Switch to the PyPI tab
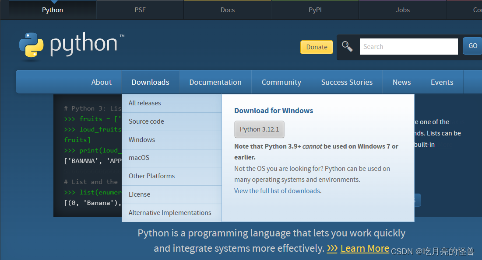The height and width of the screenshot is (260, 482). pos(315,9)
